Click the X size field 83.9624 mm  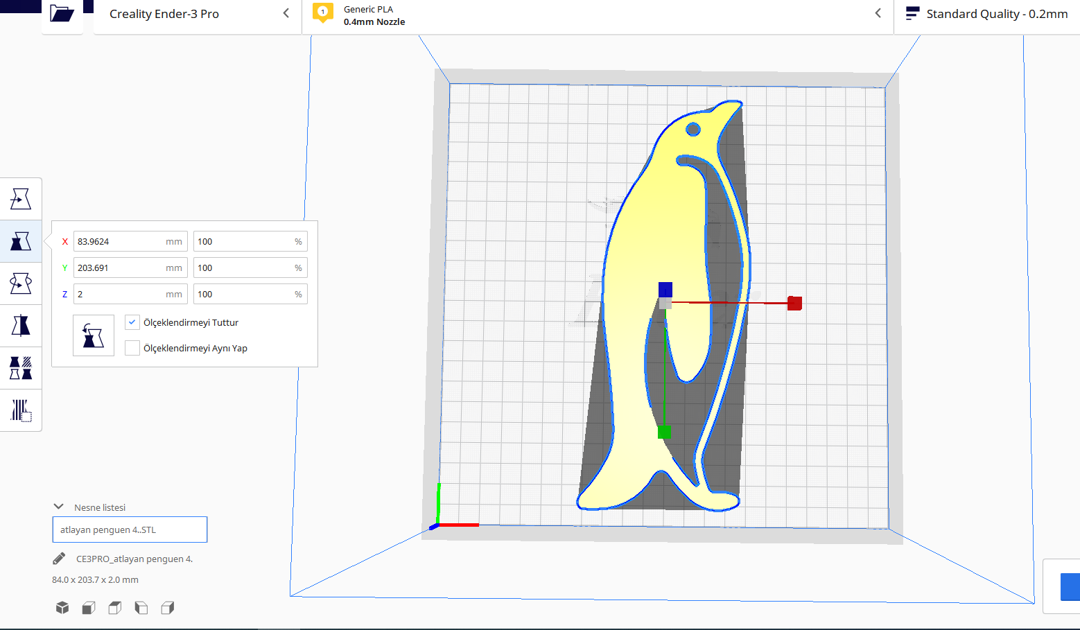point(130,241)
